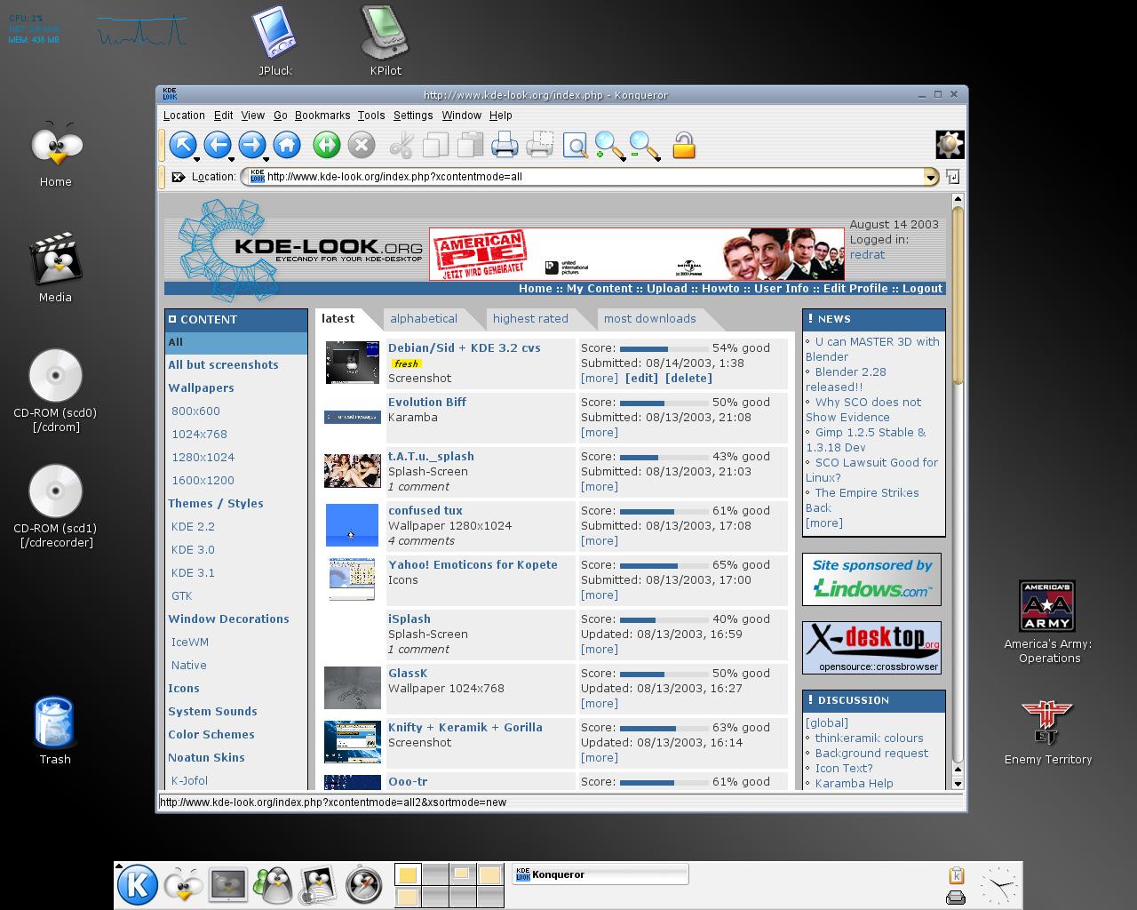Open location history dropdown arrow
The height and width of the screenshot is (910, 1137).
coord(930,177)
